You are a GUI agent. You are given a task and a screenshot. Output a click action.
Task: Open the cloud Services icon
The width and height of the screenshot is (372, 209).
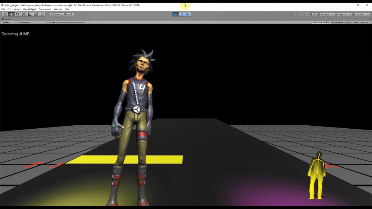[x=315, y=14]
